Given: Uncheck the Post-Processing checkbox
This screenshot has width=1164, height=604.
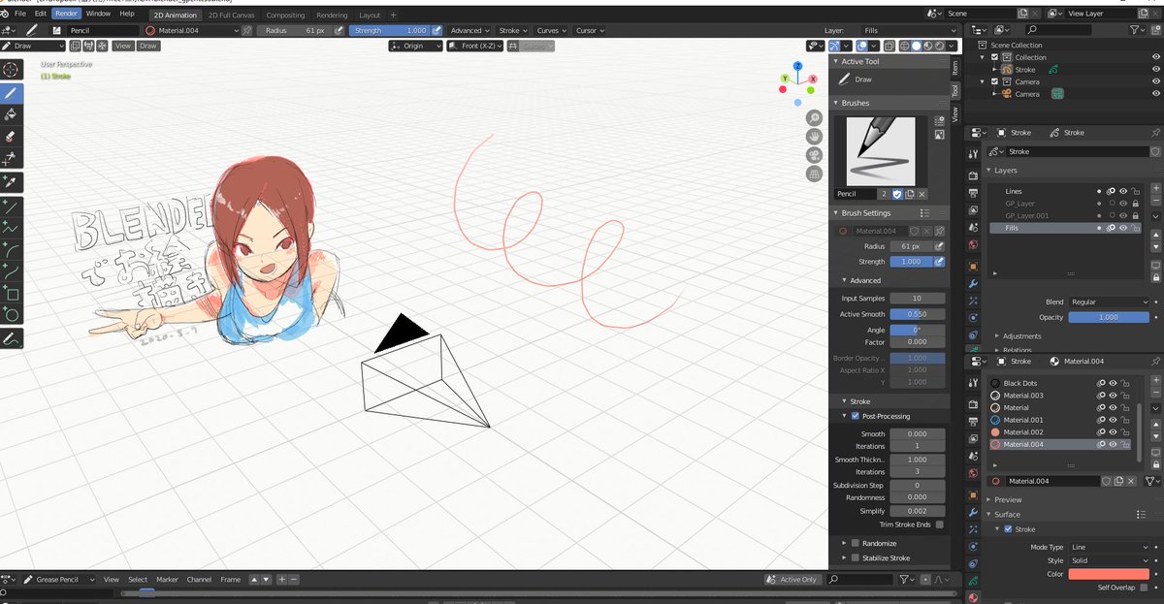Looking at the screenshot, I should (x=855, y=416).
